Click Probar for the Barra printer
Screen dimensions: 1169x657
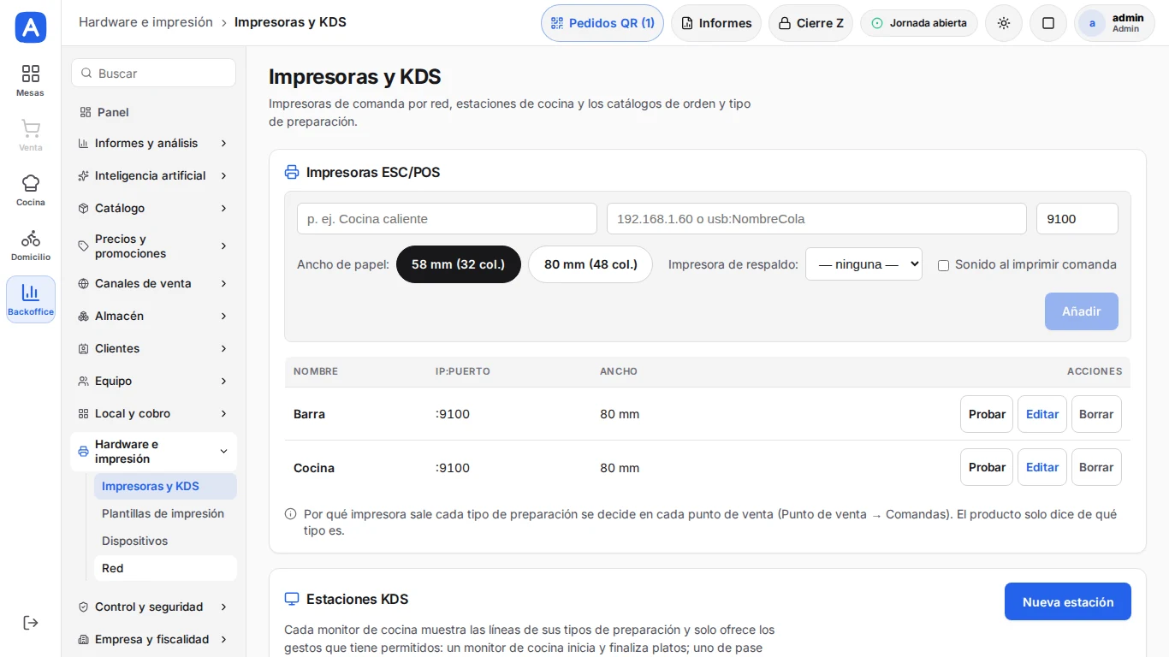987,414
